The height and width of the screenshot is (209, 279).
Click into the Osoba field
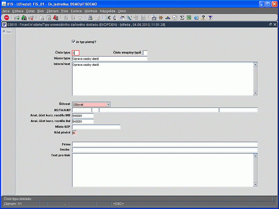tap(165, 150)
